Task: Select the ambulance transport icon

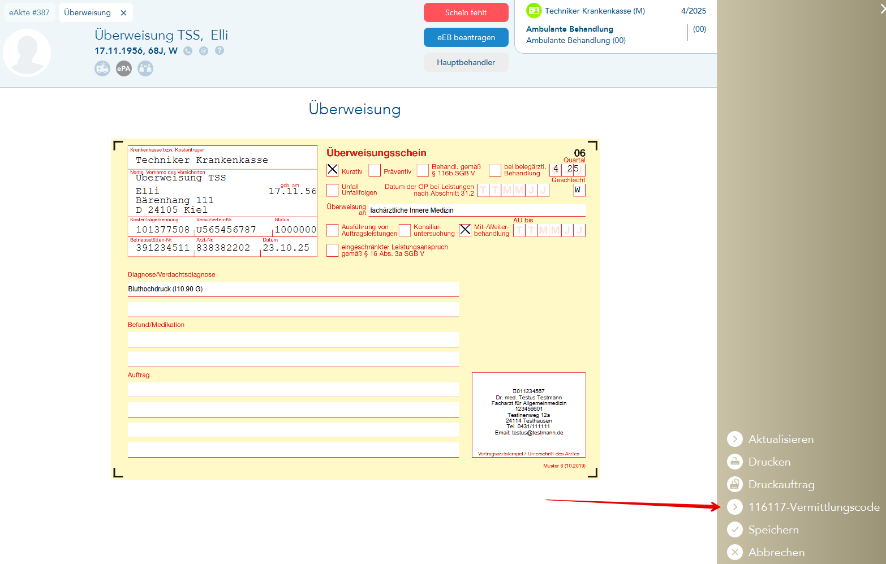Action: click(x=102, y=68)
